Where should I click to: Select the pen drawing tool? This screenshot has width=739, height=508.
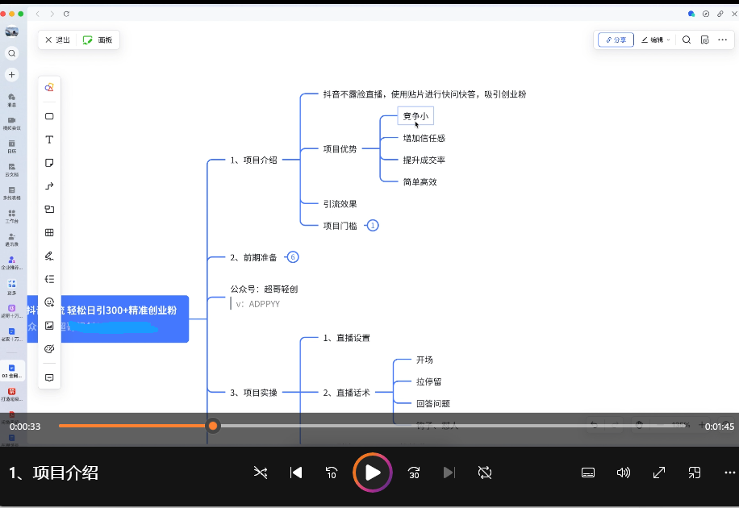(49, 256)
